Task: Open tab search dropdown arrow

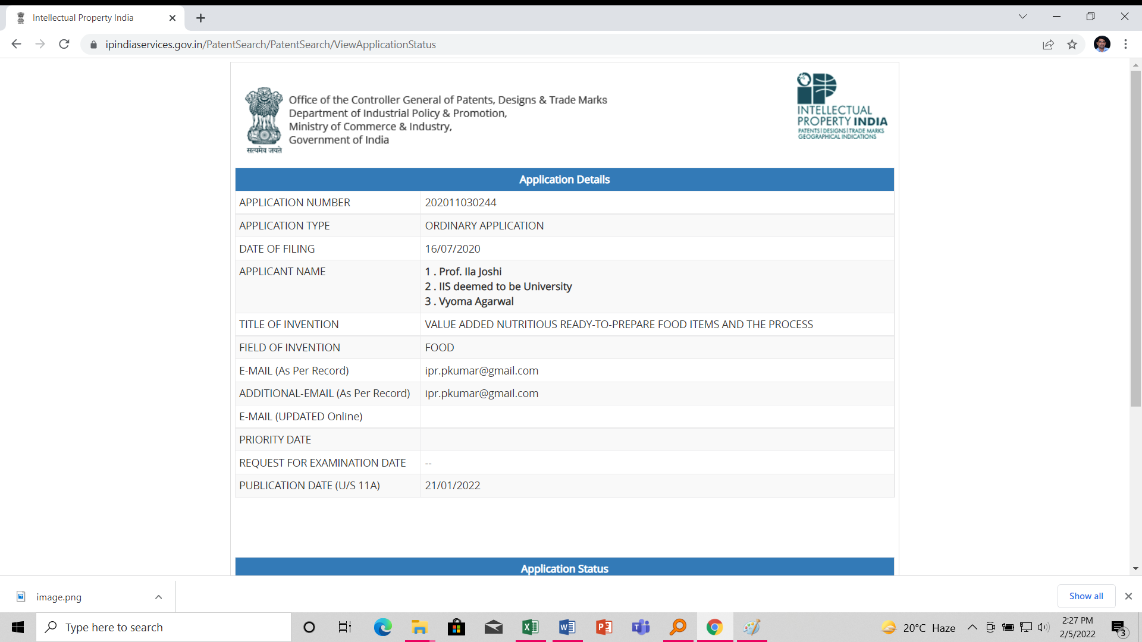Action: [1022, 17]
